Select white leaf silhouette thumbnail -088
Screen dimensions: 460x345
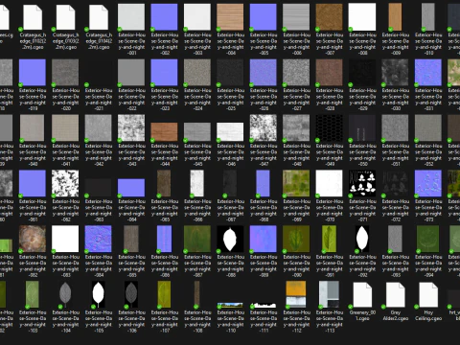(x=230, y=239)
